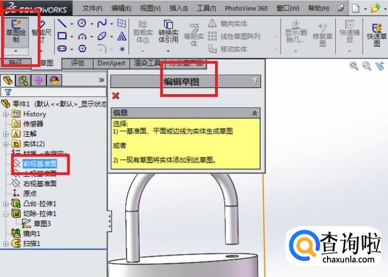Select the Circle sketch tool
388x277 pixels.
coord(82,23)
